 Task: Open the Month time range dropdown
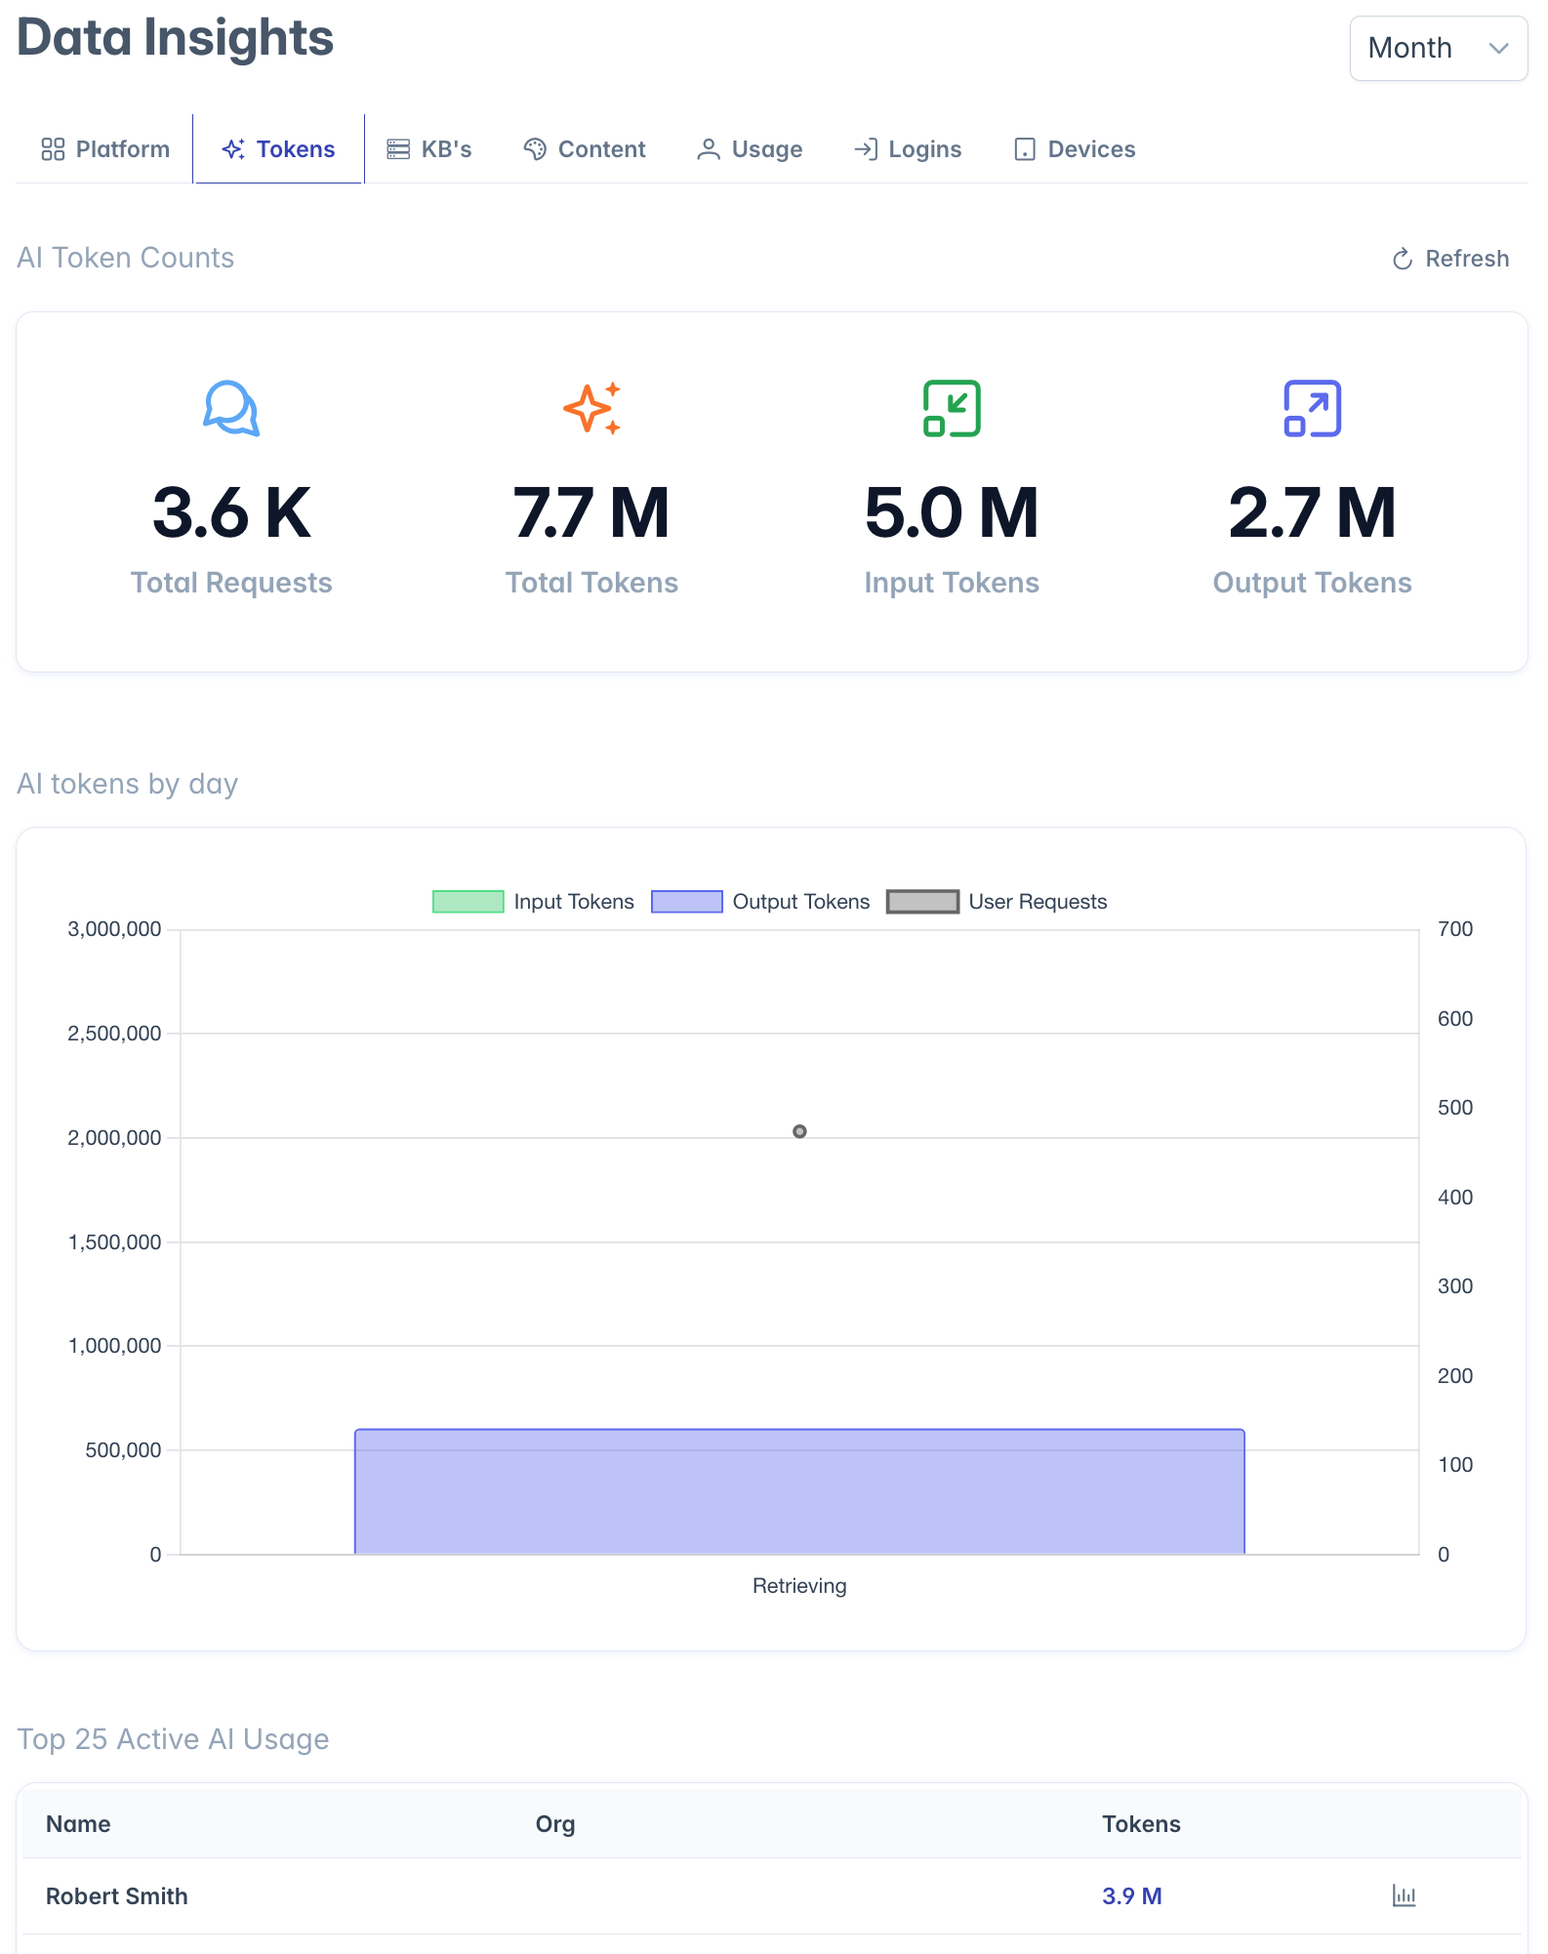[x=1438, y=48]
